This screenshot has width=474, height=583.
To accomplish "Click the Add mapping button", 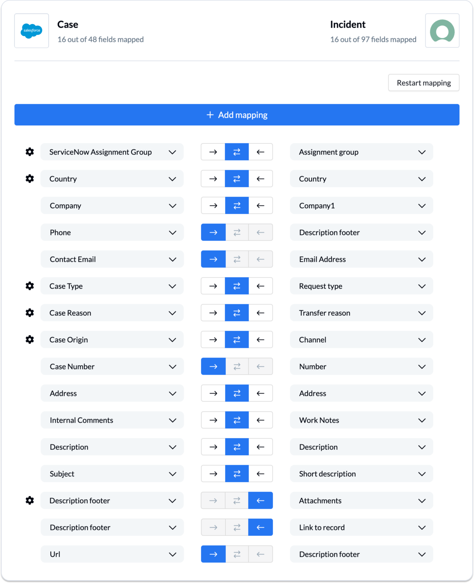I will point(237,115).
